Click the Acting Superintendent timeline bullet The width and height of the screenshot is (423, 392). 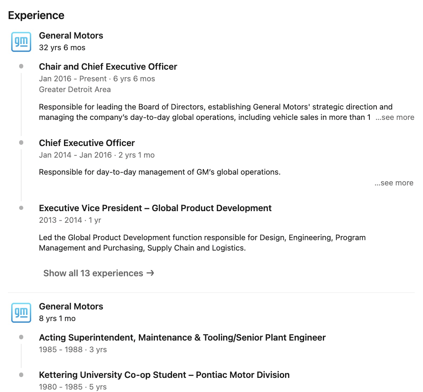[21, 337]
